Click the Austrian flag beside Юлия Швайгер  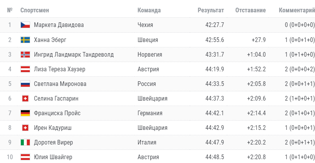point(25,157)
